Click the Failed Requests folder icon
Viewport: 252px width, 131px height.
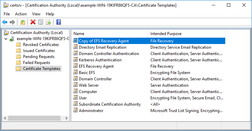pos(18,63)
